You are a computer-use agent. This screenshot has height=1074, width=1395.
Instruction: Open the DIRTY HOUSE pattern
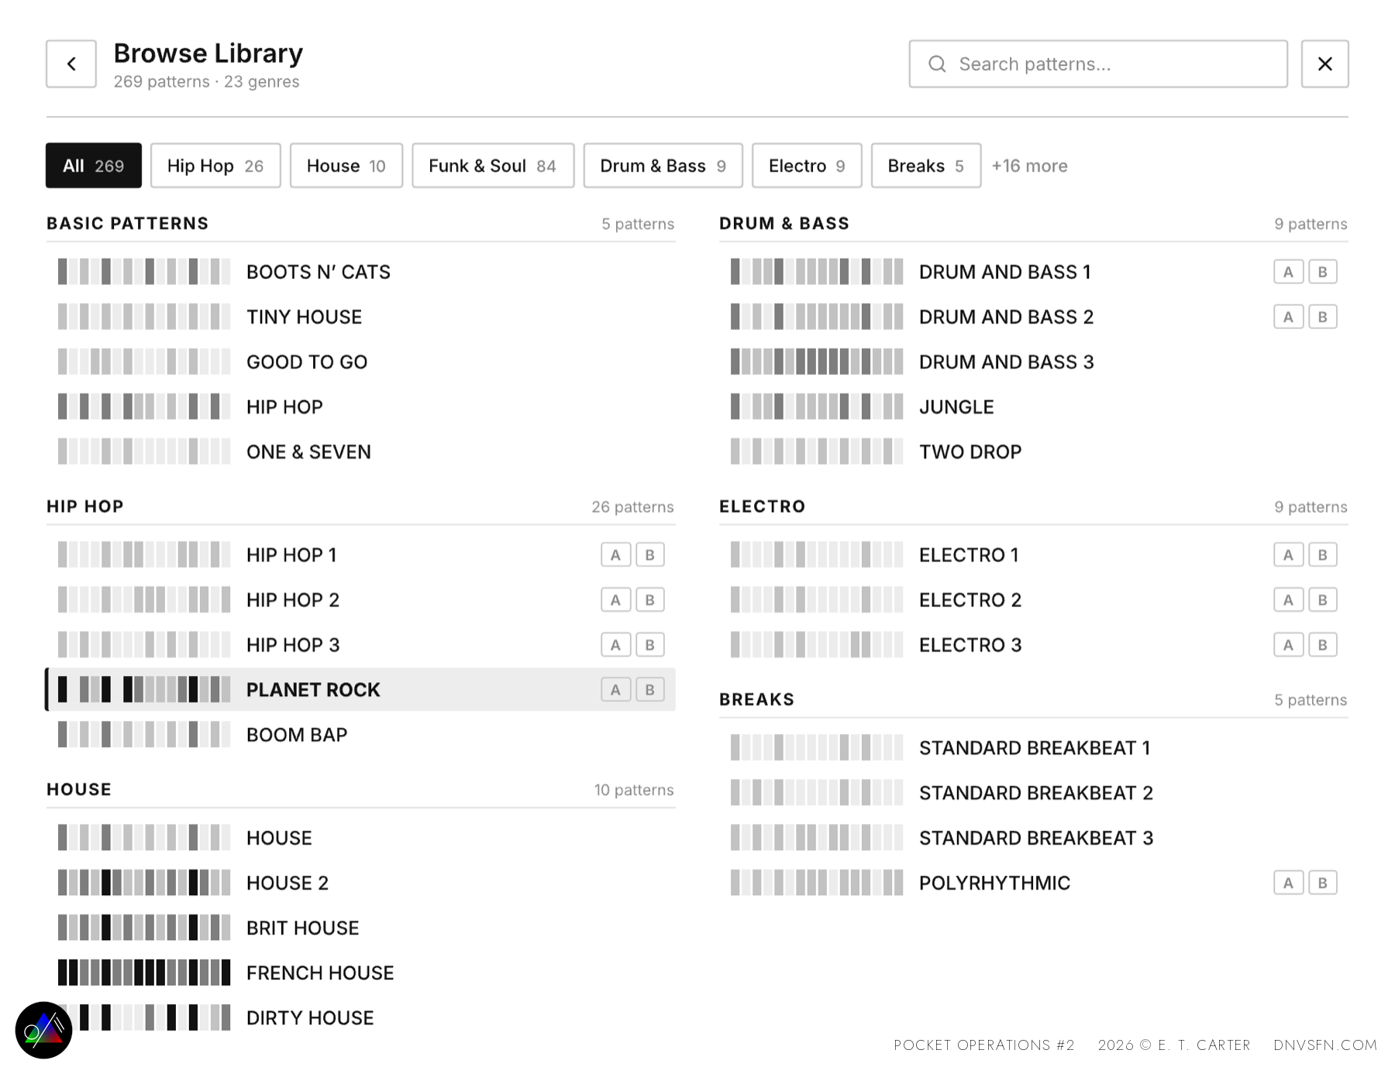[x=360, y=1017]
